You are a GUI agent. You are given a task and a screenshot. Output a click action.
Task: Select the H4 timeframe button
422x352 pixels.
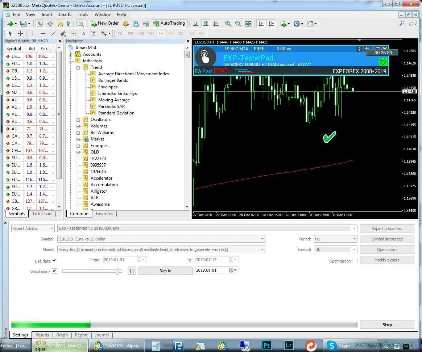(x=171, y=33)
